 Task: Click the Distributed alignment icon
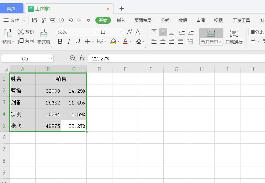190,41
